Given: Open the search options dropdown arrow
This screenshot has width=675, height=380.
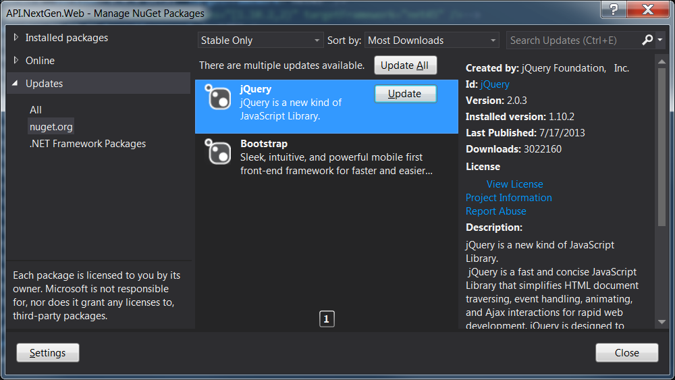Looking at the screenshot, I should 660,40.
